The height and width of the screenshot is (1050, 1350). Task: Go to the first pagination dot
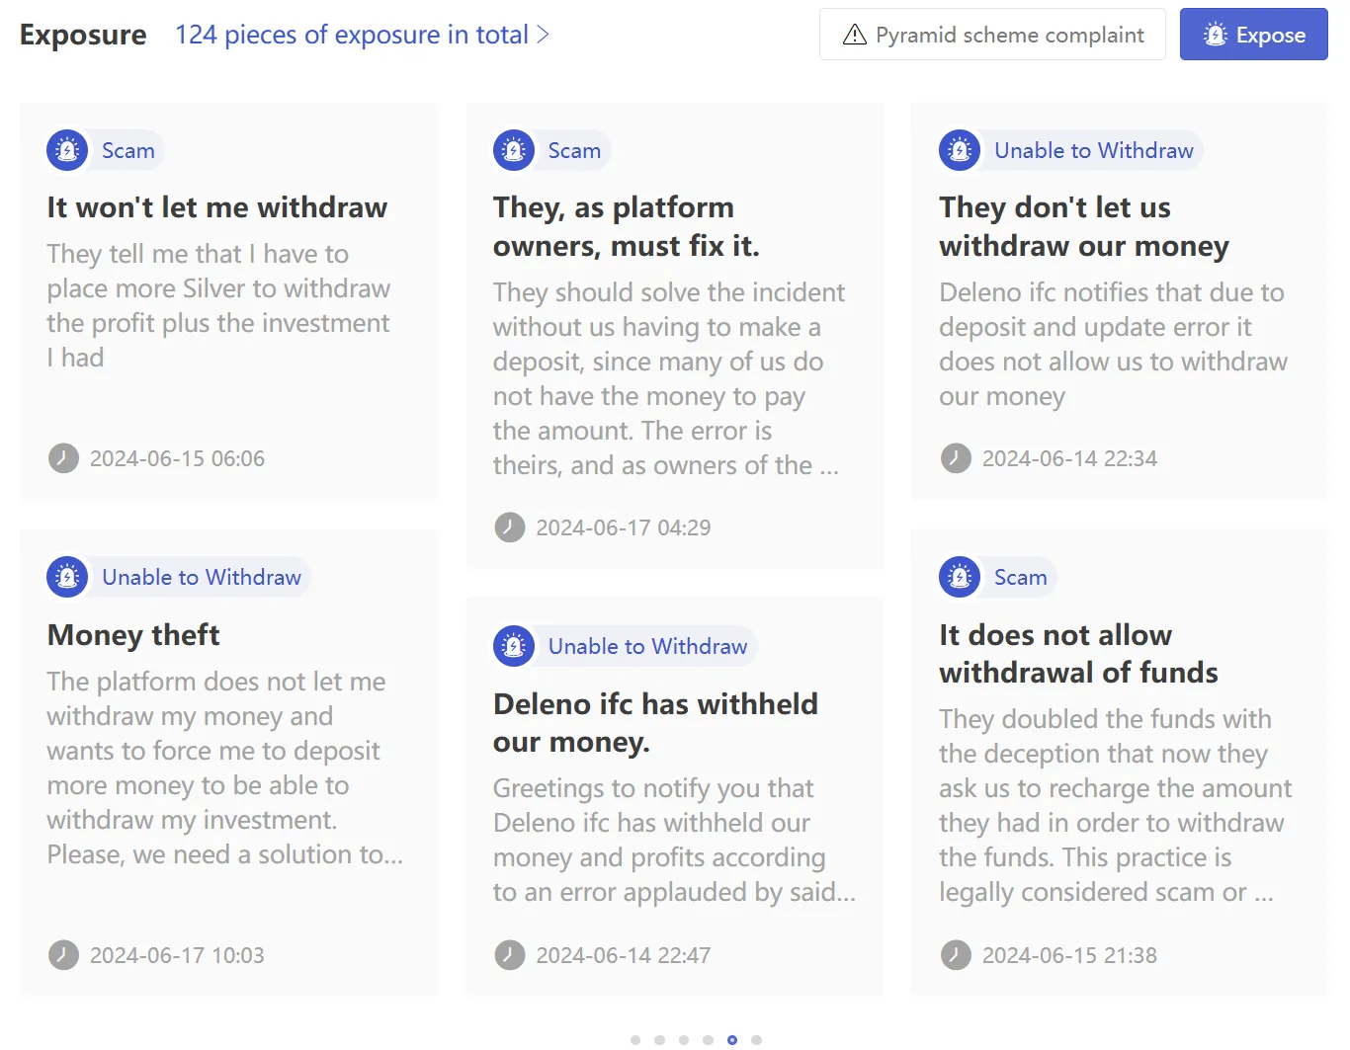(635, 1039)
